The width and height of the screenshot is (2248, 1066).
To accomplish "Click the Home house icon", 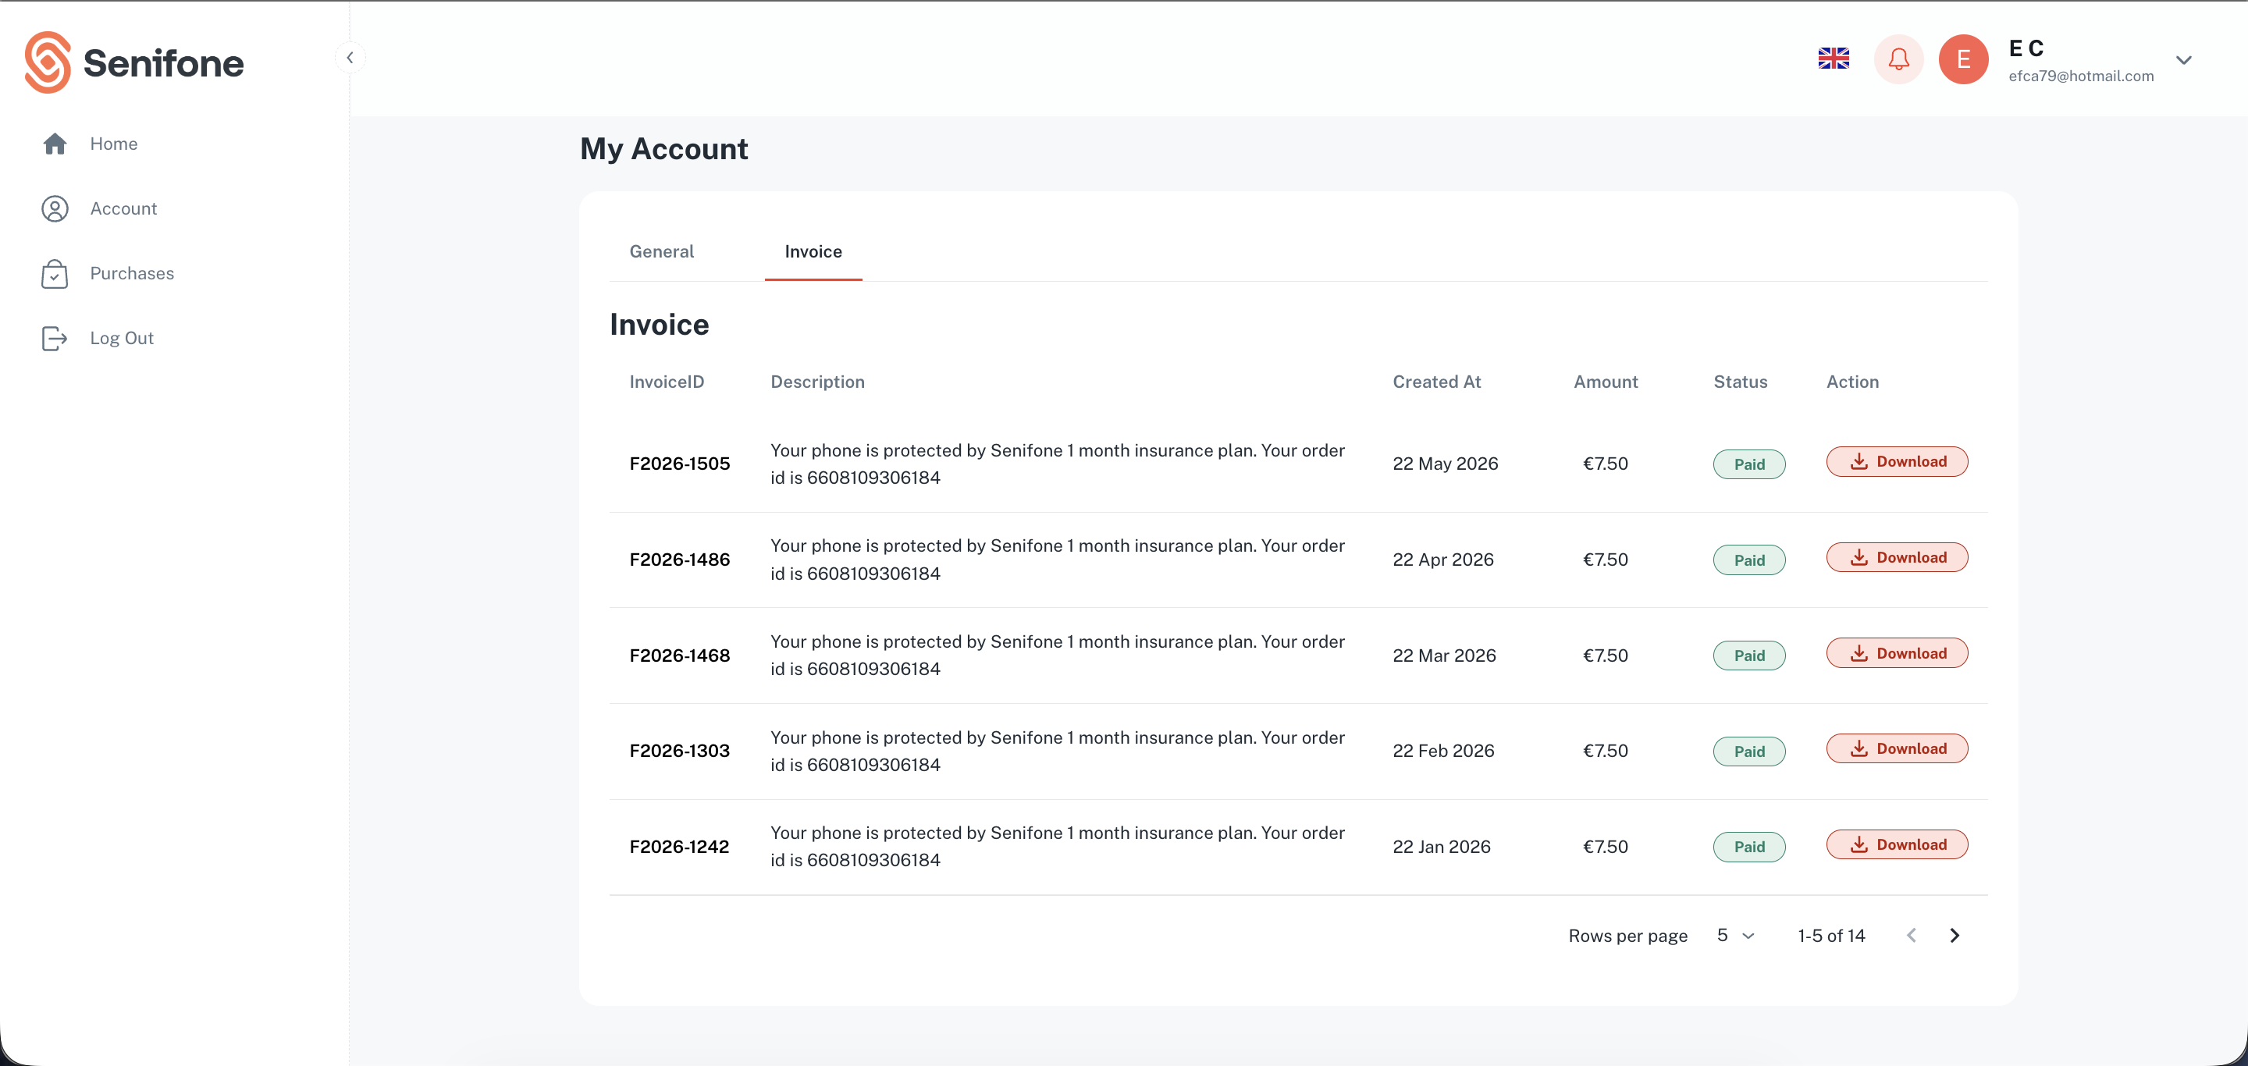I will tap(55, 143).
